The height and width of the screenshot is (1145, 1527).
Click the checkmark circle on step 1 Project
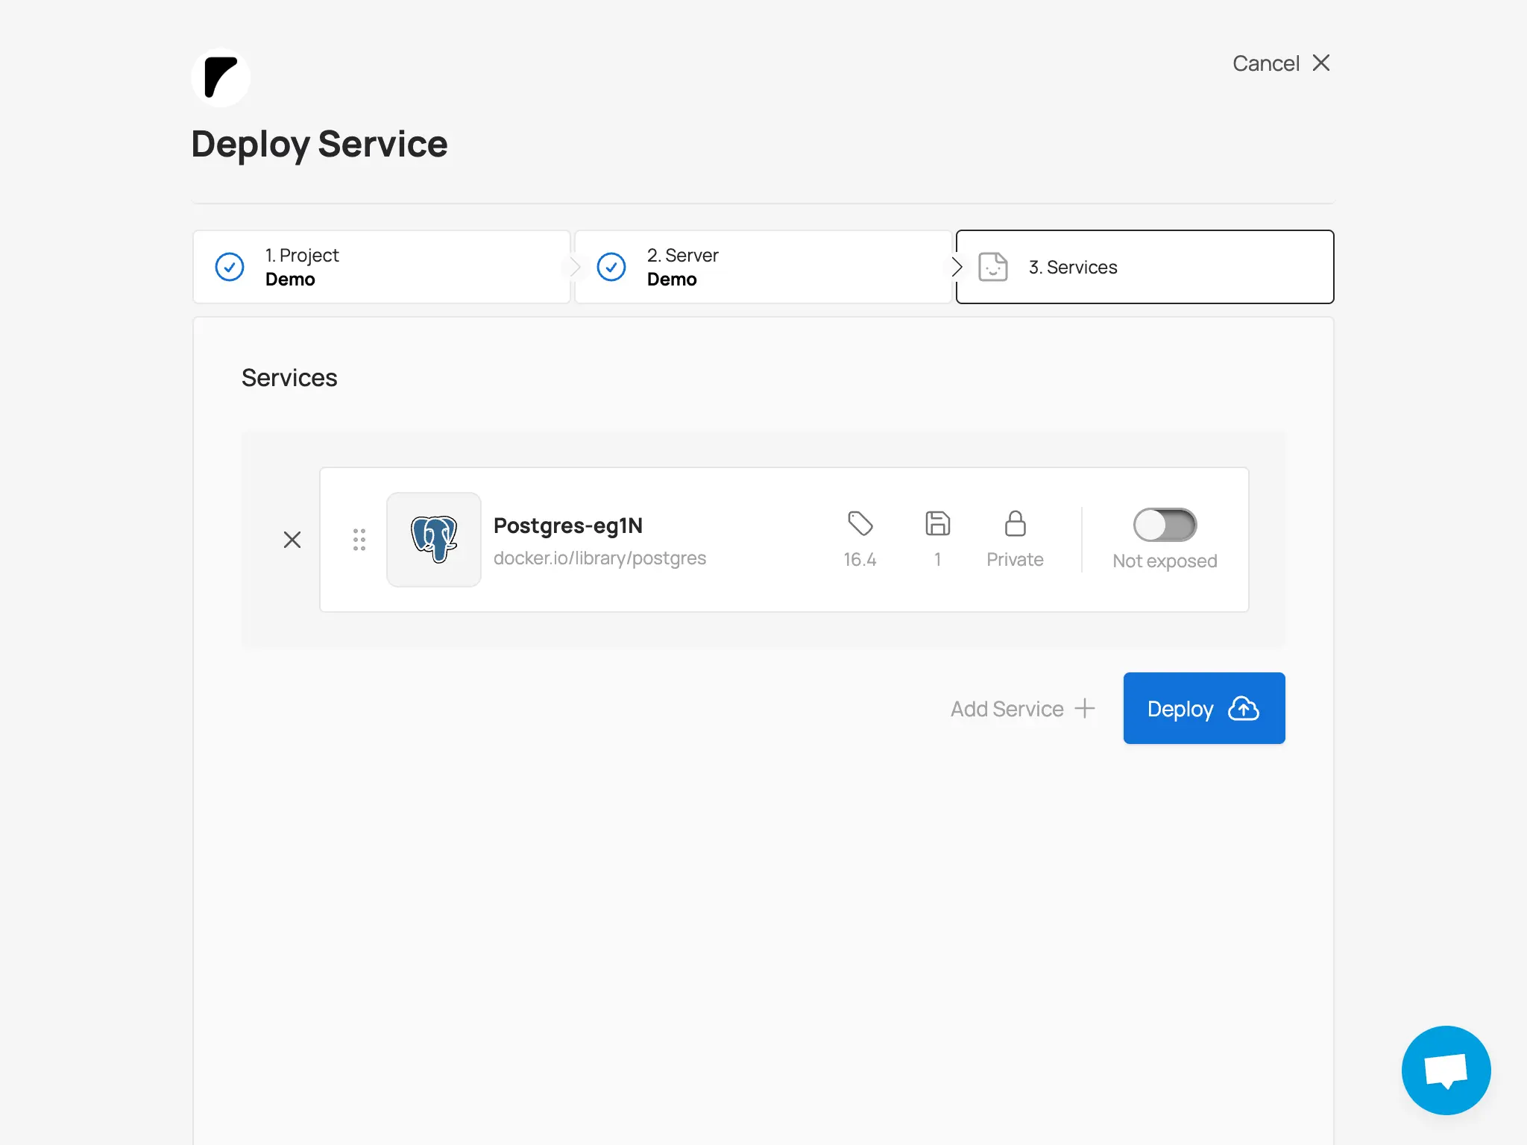(230, 266)
